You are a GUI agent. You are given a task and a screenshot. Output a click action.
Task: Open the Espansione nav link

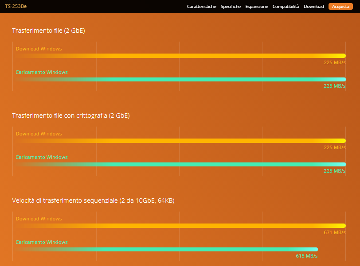point(256,6)
